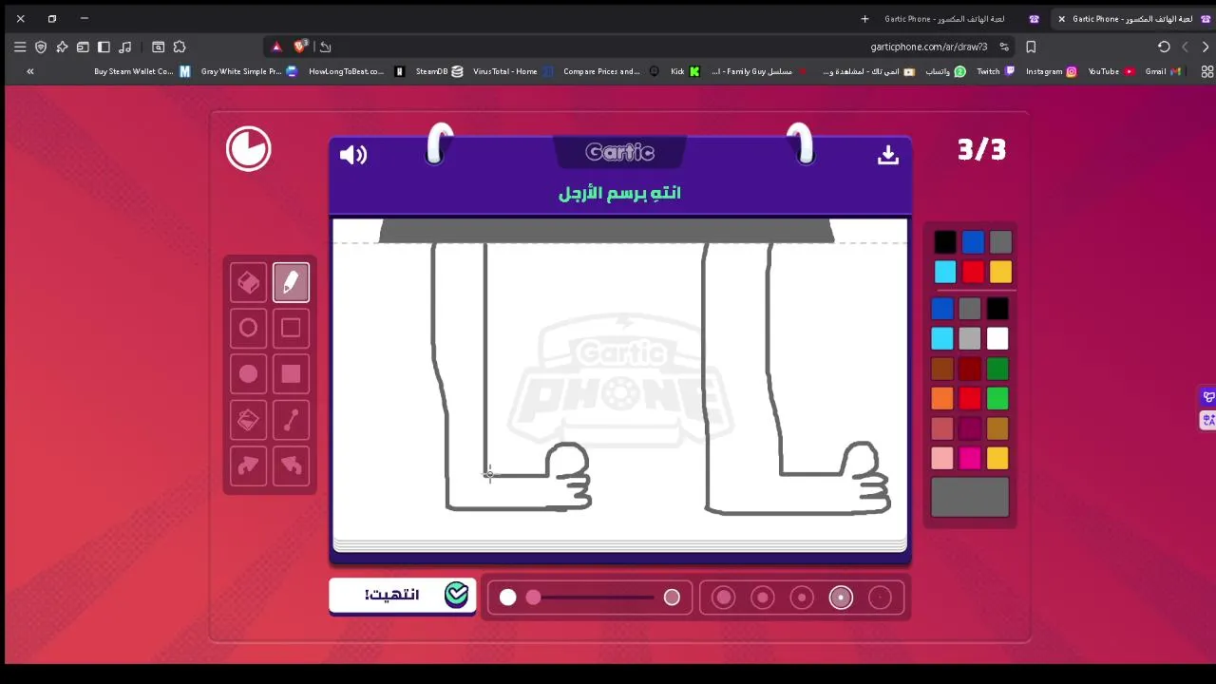1216x684 pixels.
Task: Select the second-largest brush size
Action: (763, 598)
